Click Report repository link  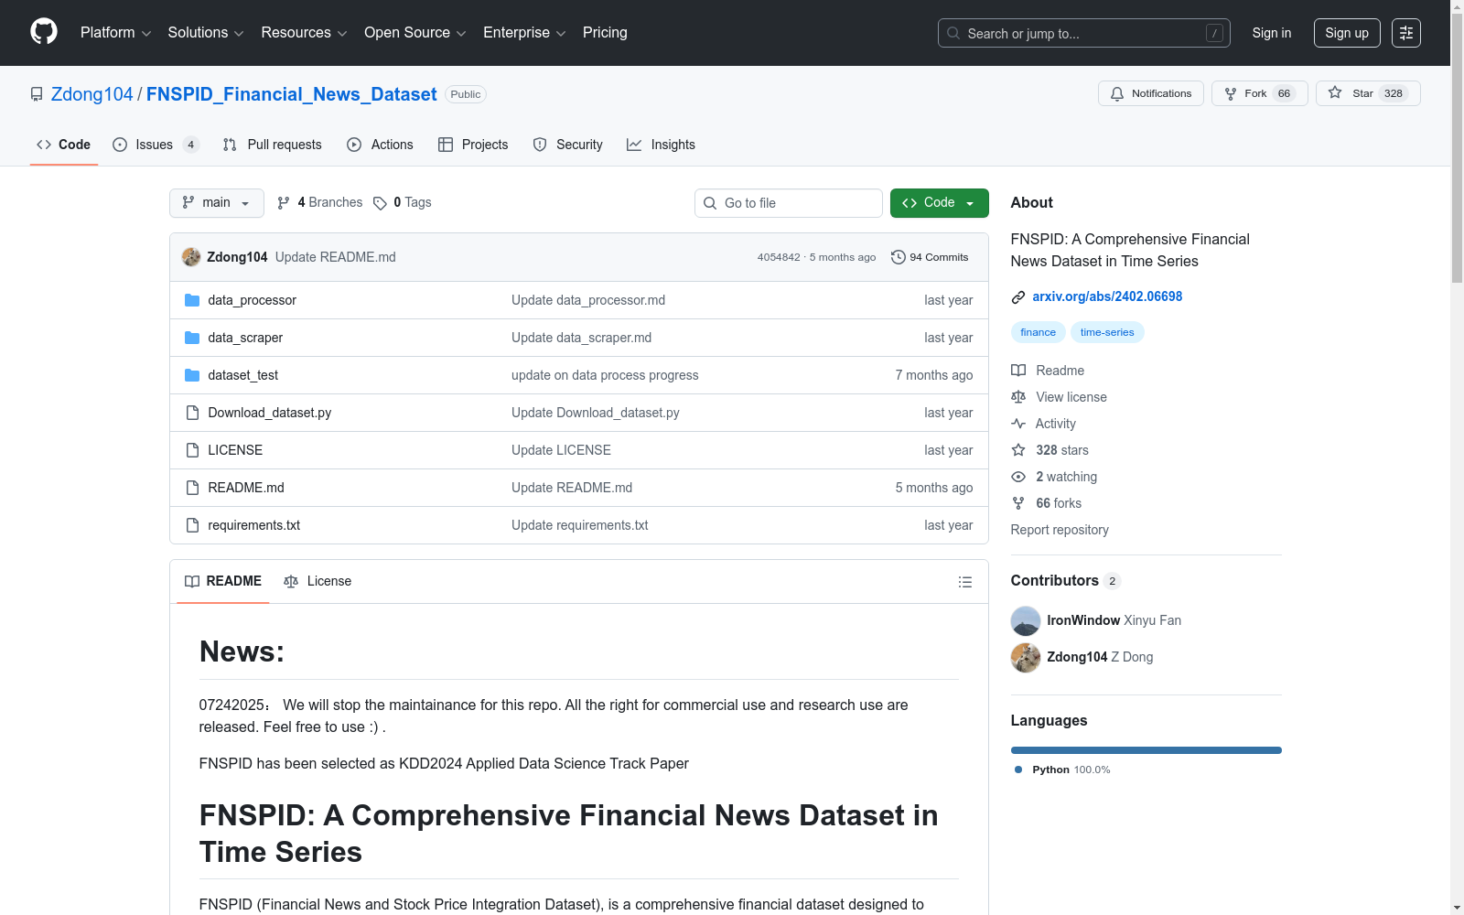pos(1060,530)
